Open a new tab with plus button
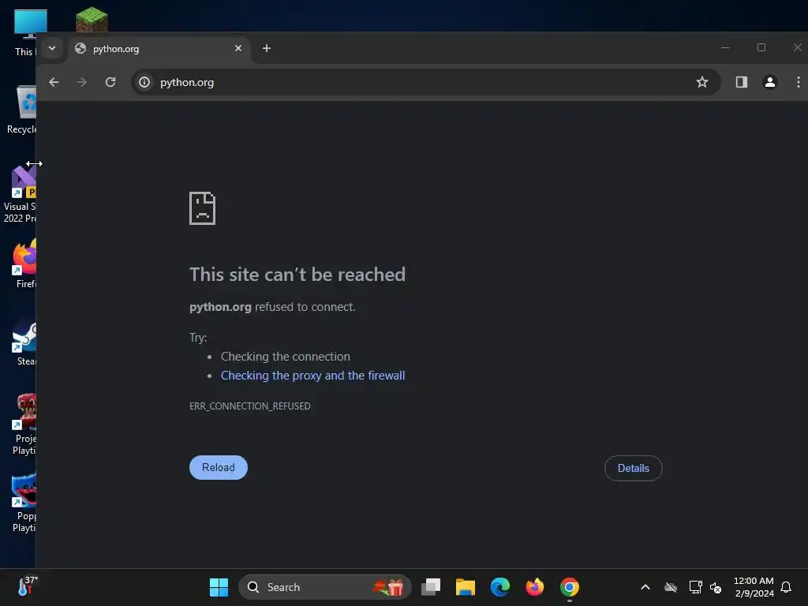The image size is (808, 606). (267, 48)
